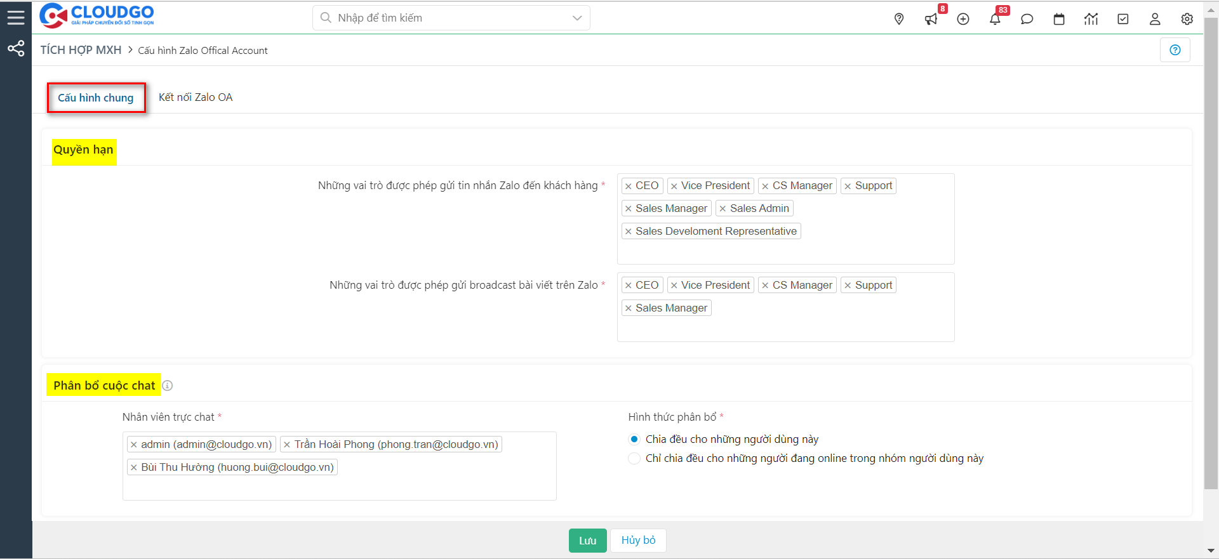The height and width of the screenshot is (559, 1219).
Task: Open the location pin check-in icon
Action: point(899,19)
